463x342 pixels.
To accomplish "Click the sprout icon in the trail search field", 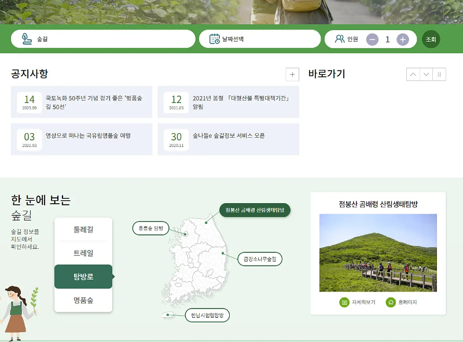I will point(25,38).
